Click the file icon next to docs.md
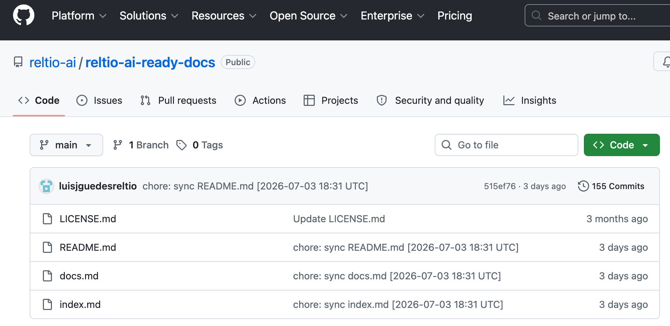 pos(47,276)
